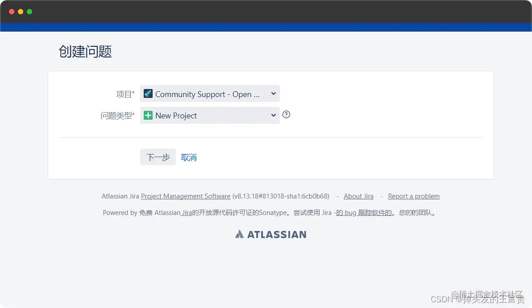This screenshot has height=308, width=532.
Task: Click version text v8.13.18#813018-sha1:6cb0b68
Action: [x=281, y=196]
